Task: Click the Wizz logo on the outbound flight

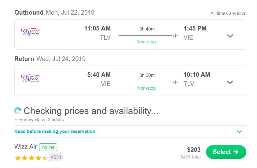Action: click(30, 32)
